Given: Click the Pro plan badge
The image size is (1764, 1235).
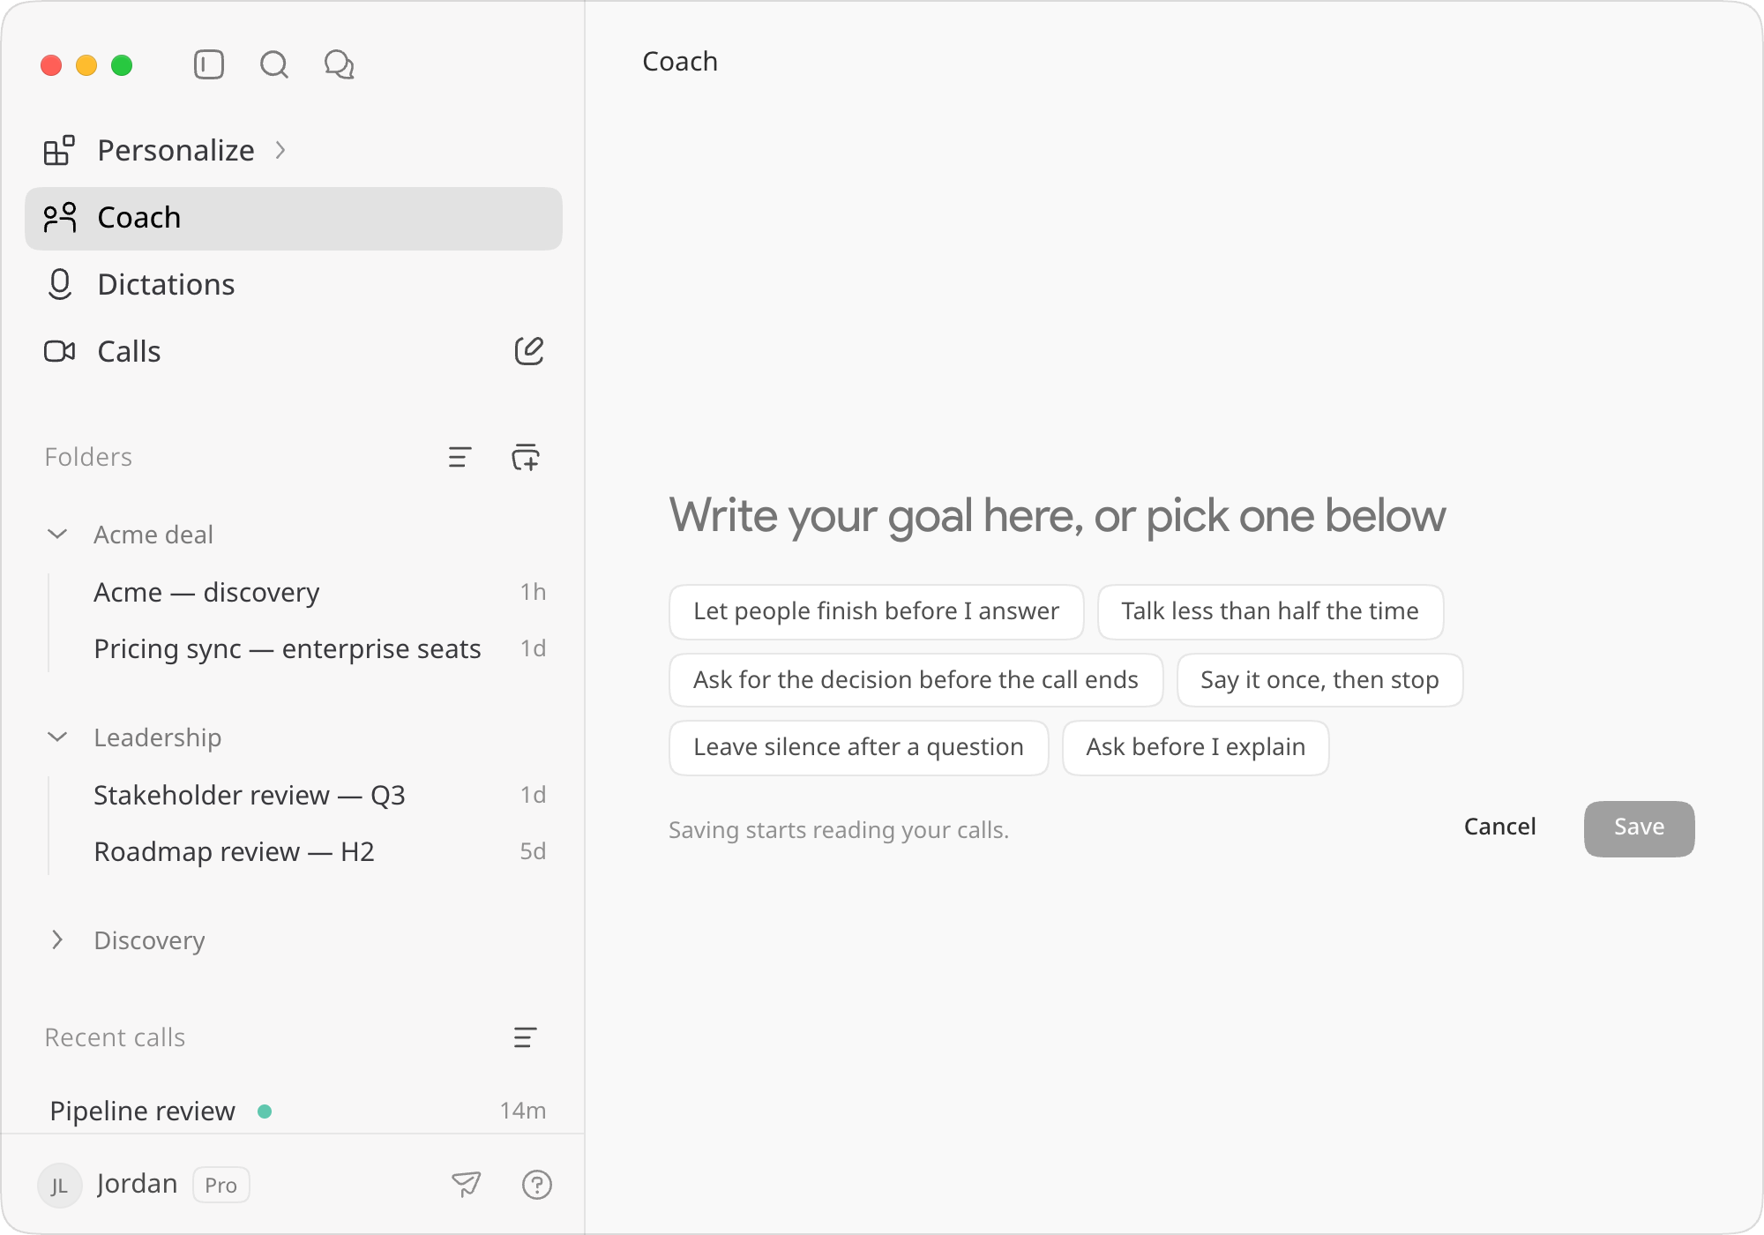Looking at the screenshot, I should 220,1185.
